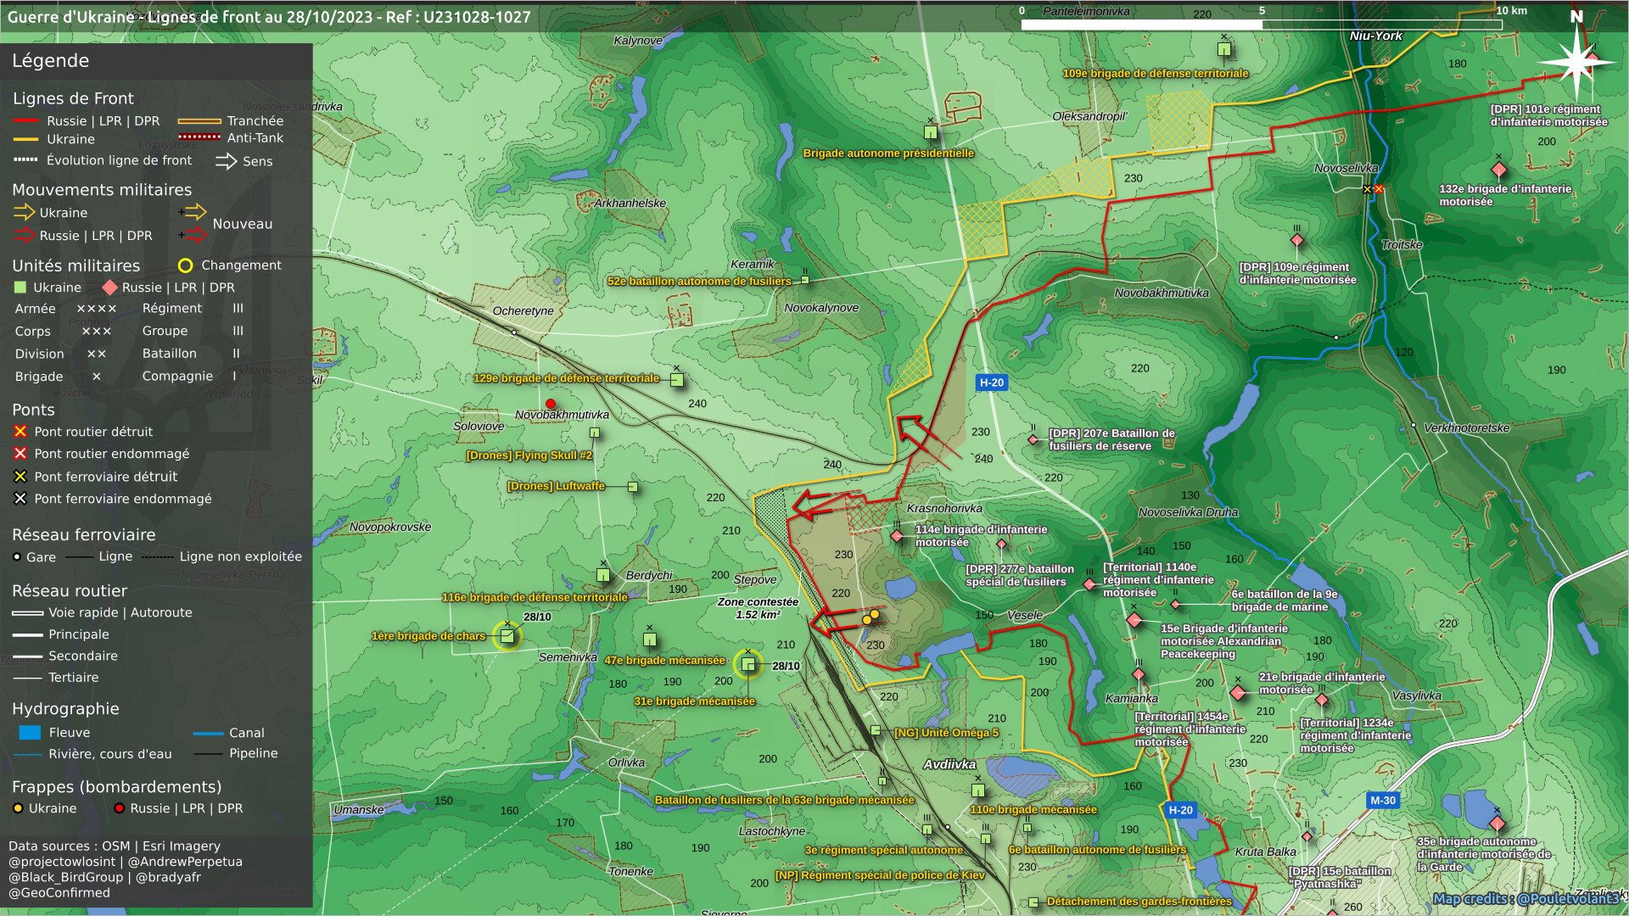The width and height of the screenshot is (1629, 916).
Task: Click the Stepove village label
Action: [x=755, y=579]
